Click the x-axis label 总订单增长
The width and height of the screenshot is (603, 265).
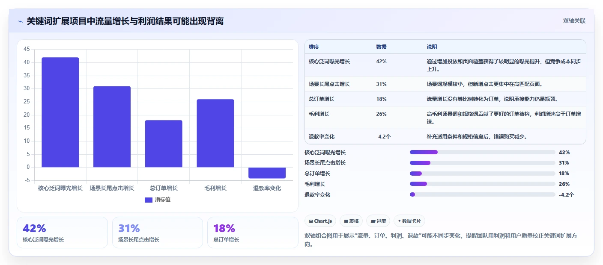click(164, 188)
